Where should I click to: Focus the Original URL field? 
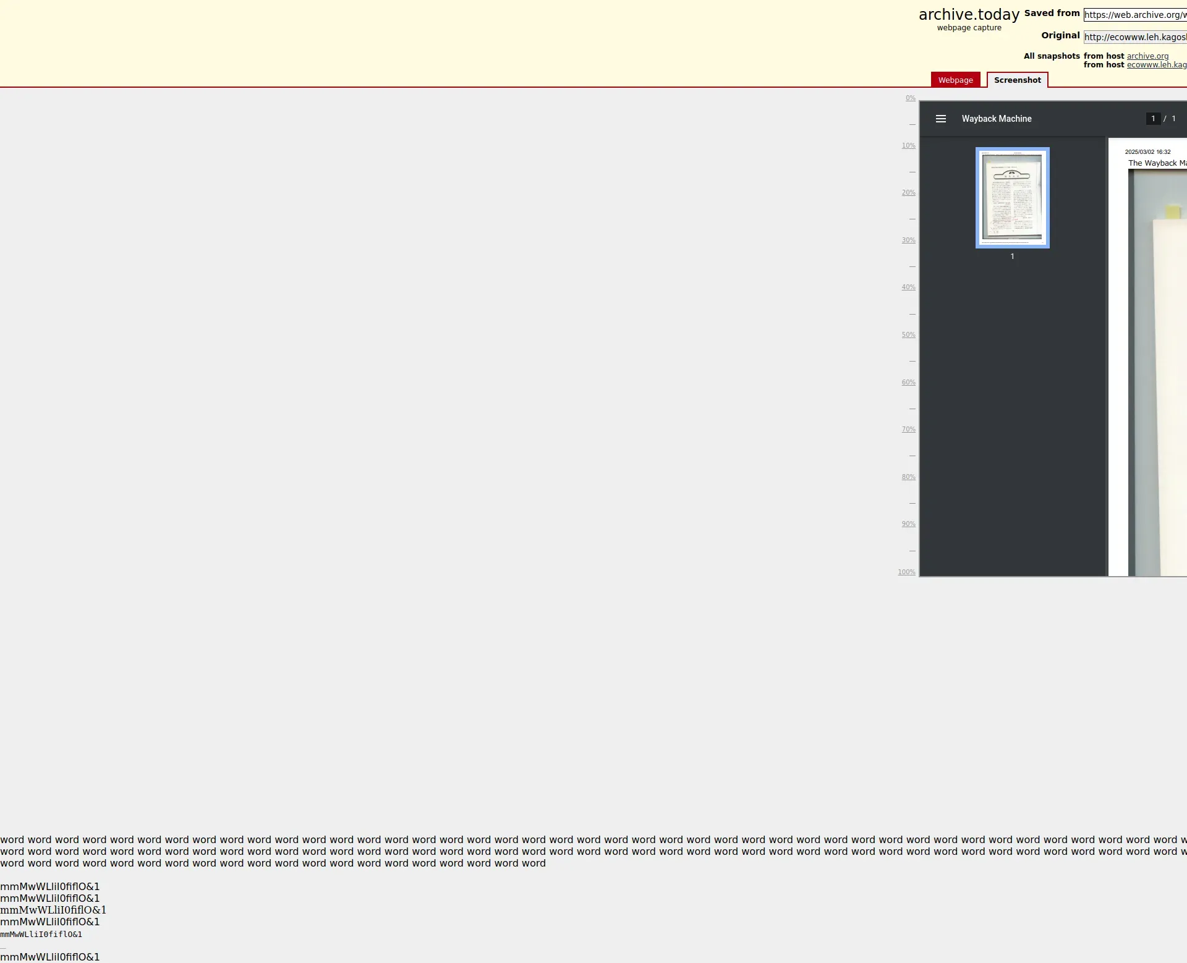click(1134, 37)
